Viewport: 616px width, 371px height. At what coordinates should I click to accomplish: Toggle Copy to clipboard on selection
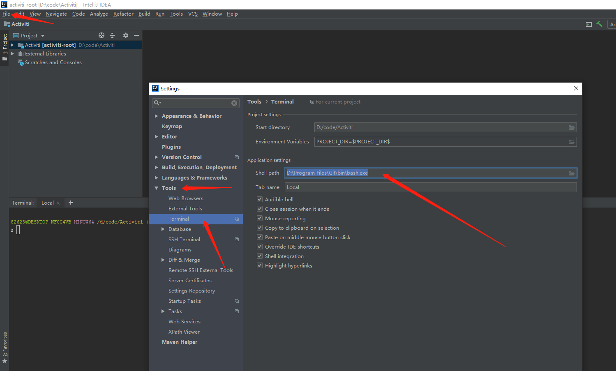[x=260, y=228]
